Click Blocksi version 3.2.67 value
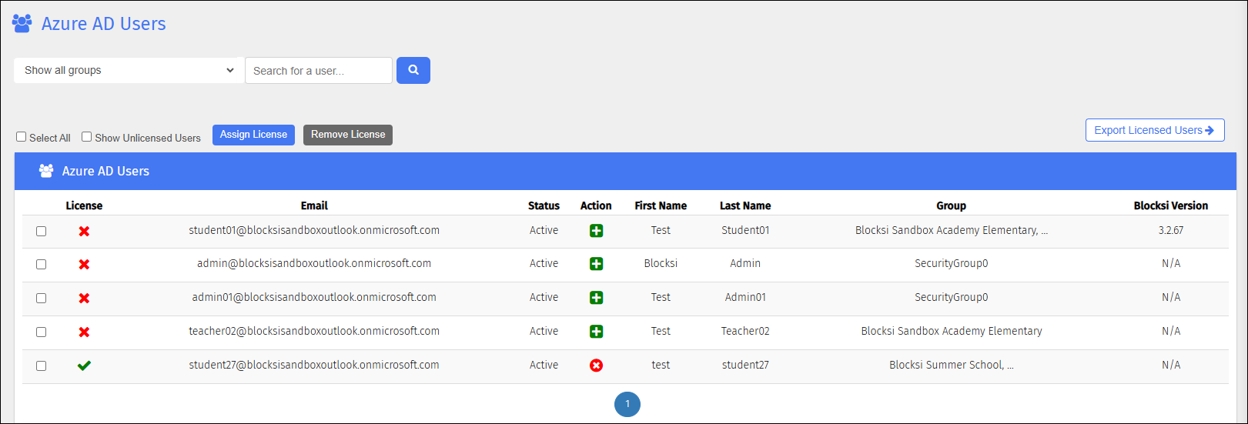 pos(1170,230)
